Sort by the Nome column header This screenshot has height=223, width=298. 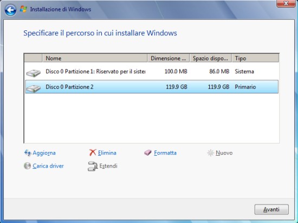(95, 58)
